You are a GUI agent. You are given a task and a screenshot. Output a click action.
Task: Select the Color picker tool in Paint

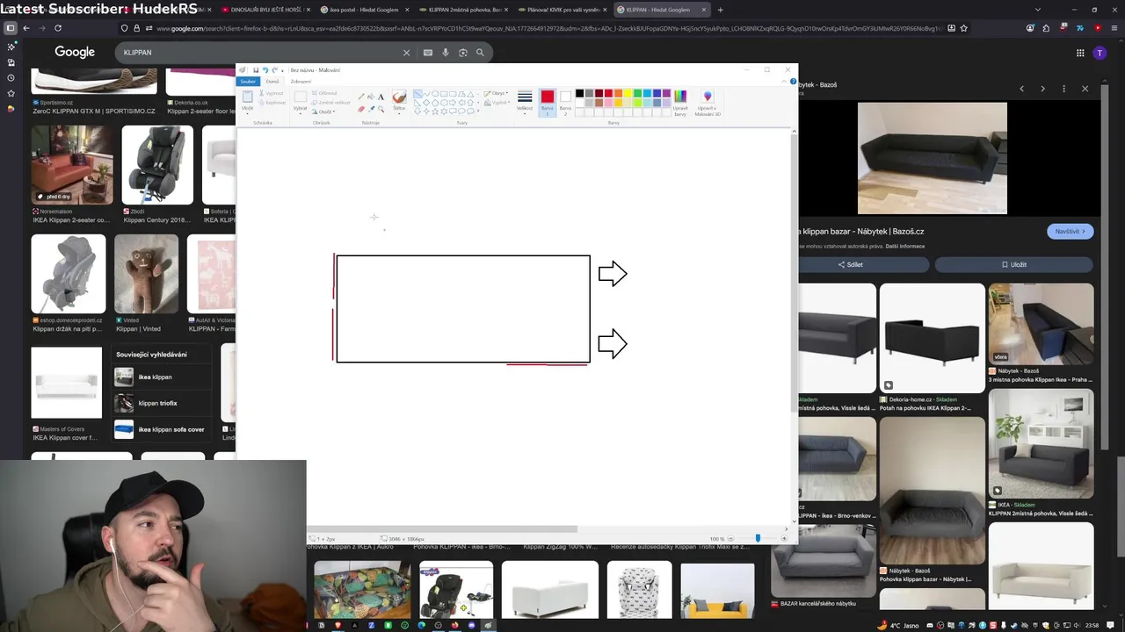click(371, 109)
